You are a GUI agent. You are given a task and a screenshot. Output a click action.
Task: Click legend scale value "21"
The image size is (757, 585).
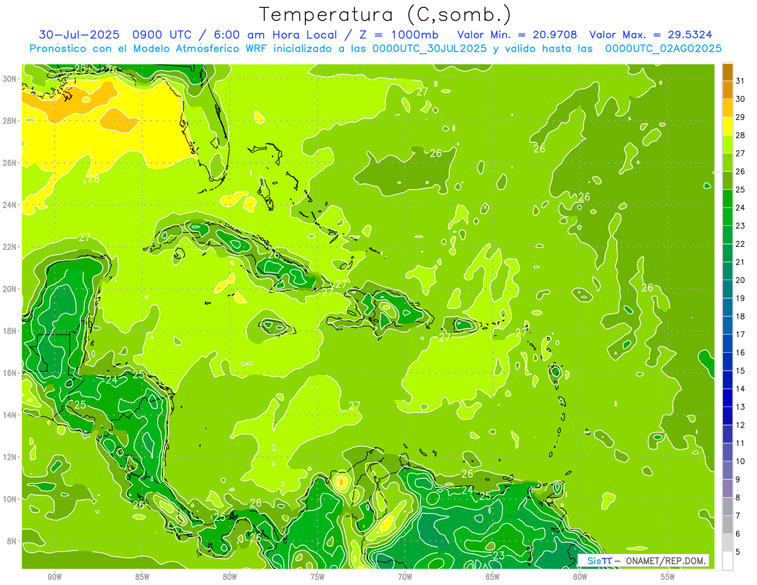(741, 262)
